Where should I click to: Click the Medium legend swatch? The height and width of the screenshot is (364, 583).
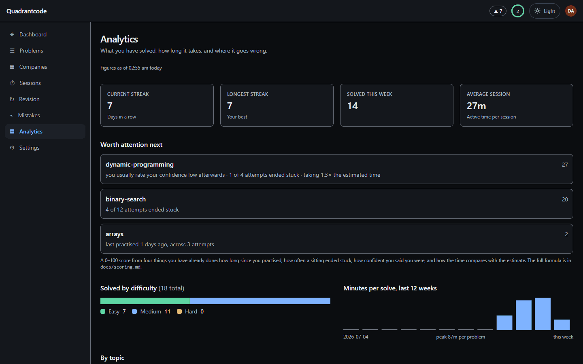pos(134,311)
